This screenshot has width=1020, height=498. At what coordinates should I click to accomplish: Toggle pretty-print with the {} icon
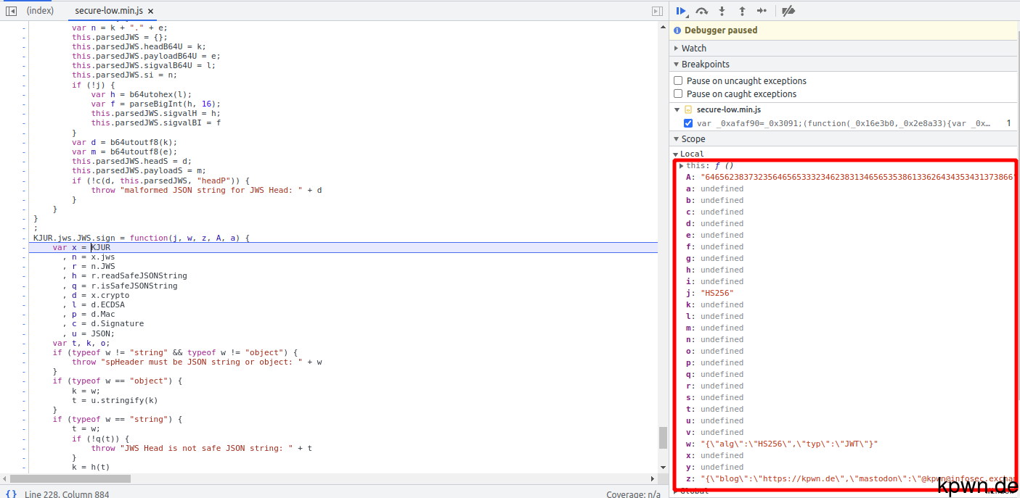10,493
